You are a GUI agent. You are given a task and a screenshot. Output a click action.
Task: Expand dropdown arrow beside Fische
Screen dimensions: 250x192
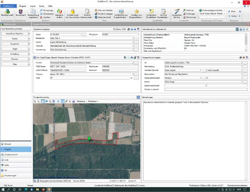pyautogui.click(x=29, y=39)
